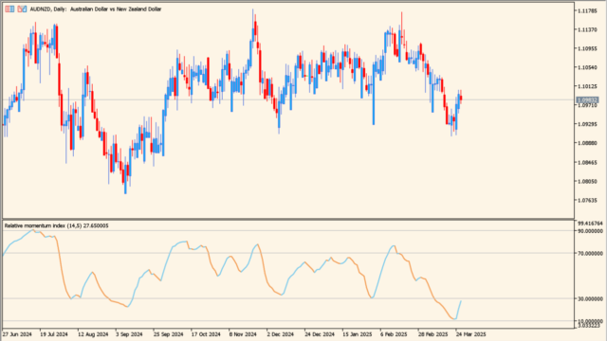The height and width of the screenshot is (341, 607).
Task: Click the 12 Aug 2024 date label
Action: [x=93, y=334]
